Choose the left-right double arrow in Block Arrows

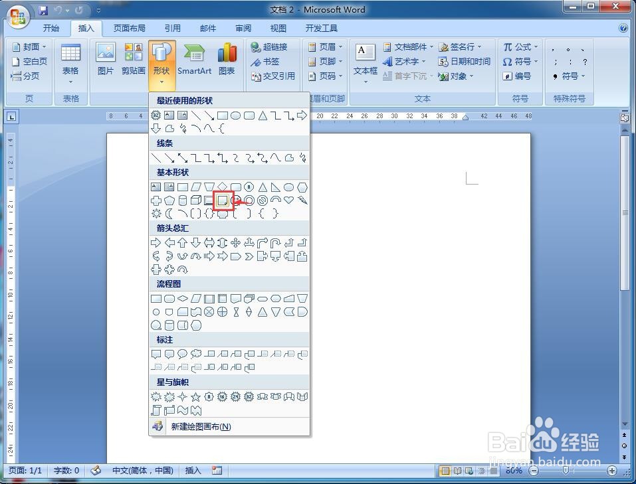tap(209, 242)
